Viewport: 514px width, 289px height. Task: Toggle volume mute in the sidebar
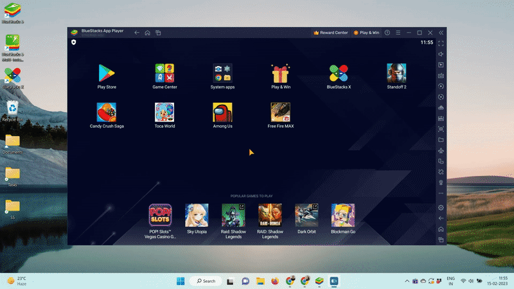pyautogui.click(x=441, y=54)
